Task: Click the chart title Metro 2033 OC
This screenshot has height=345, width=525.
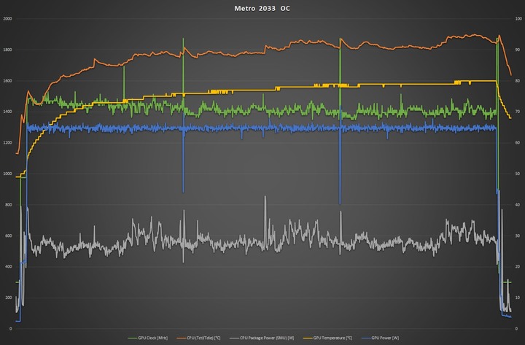Action: tap(262, 8)
